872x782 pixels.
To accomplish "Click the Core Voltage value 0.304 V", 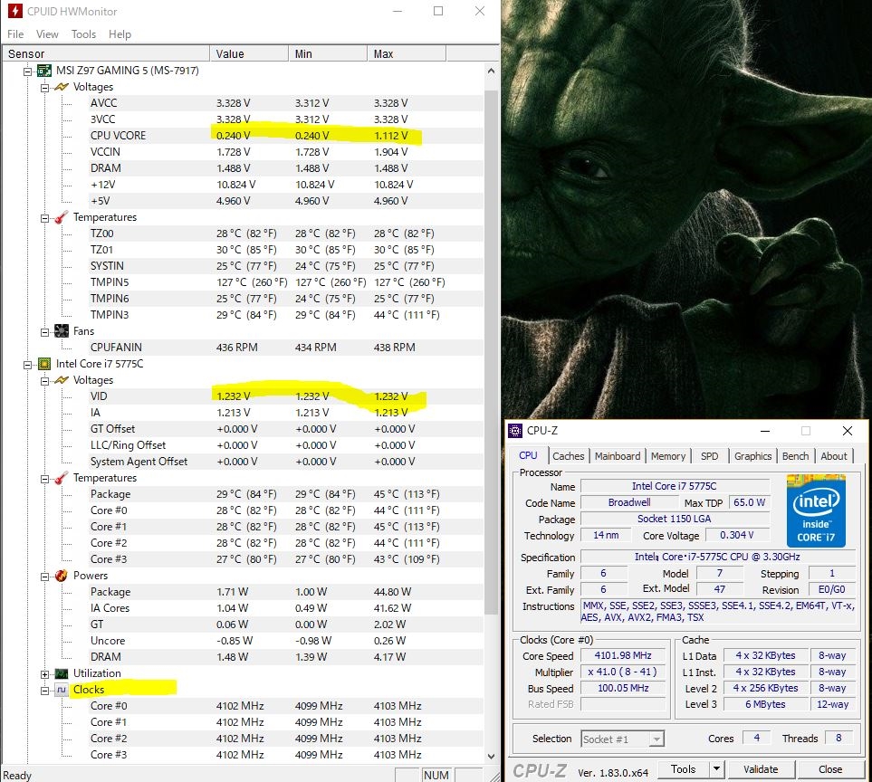I will click(x=737, y=535).
